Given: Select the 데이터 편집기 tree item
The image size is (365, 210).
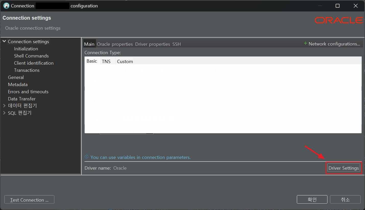Looking at the screenshot, I should coord(22,106).
